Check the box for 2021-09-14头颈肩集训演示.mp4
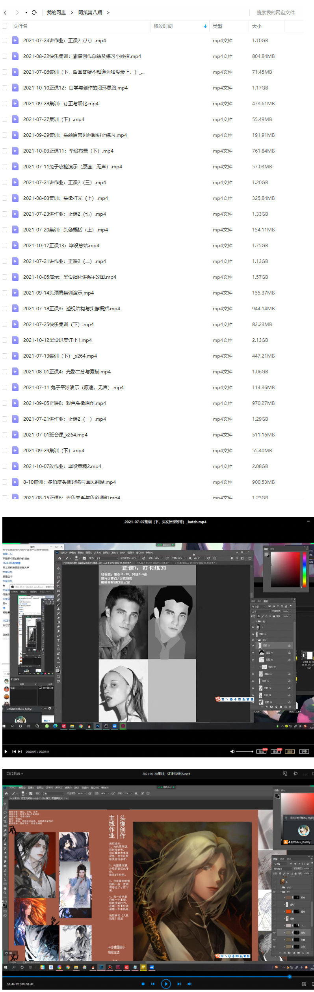314x992 pixels. coord(5,293)
